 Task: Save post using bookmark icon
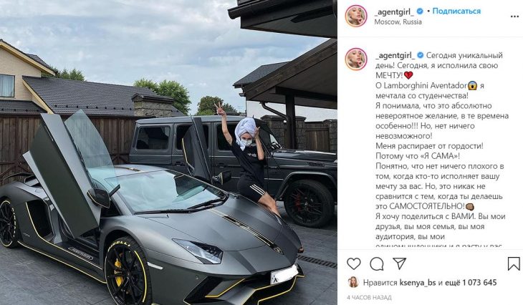(x=514, y=263)
